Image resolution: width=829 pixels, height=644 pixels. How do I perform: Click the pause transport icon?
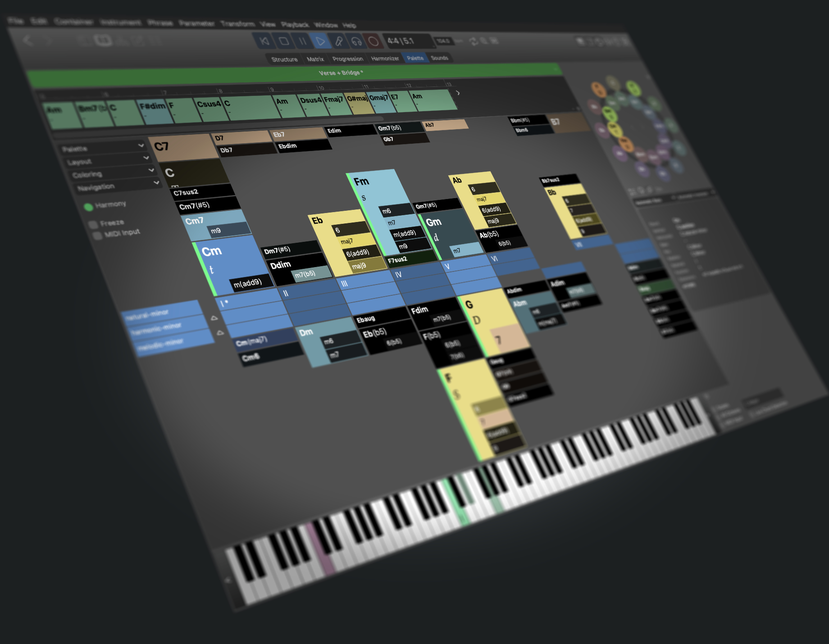[x=302, y=41]
